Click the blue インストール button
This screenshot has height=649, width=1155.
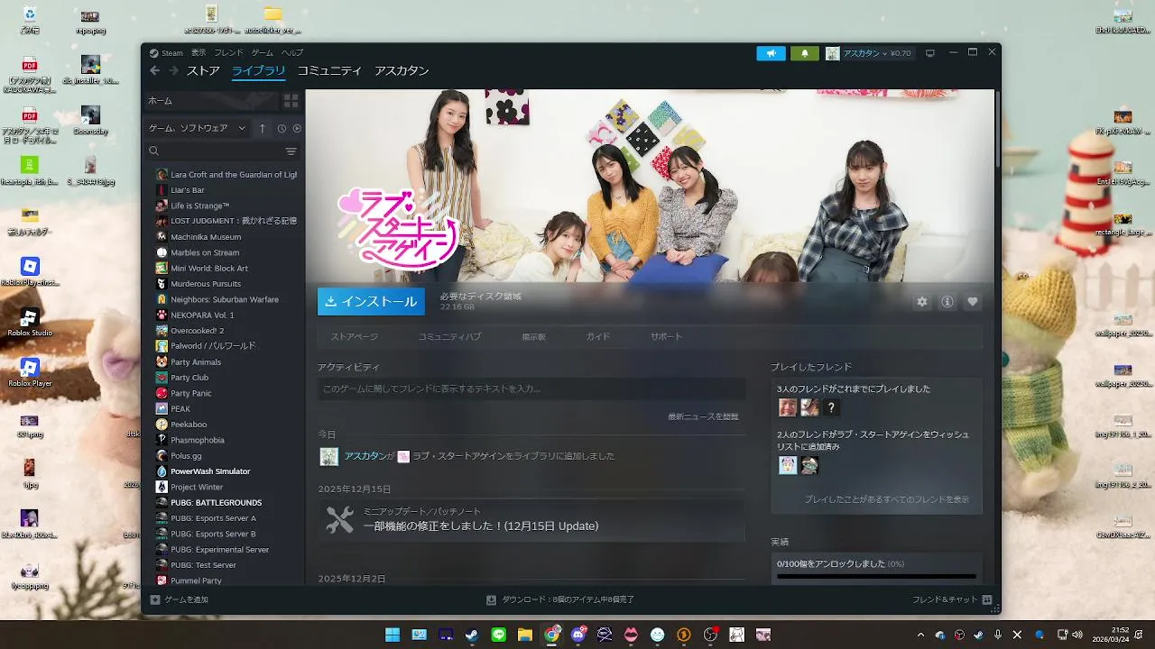371,302
